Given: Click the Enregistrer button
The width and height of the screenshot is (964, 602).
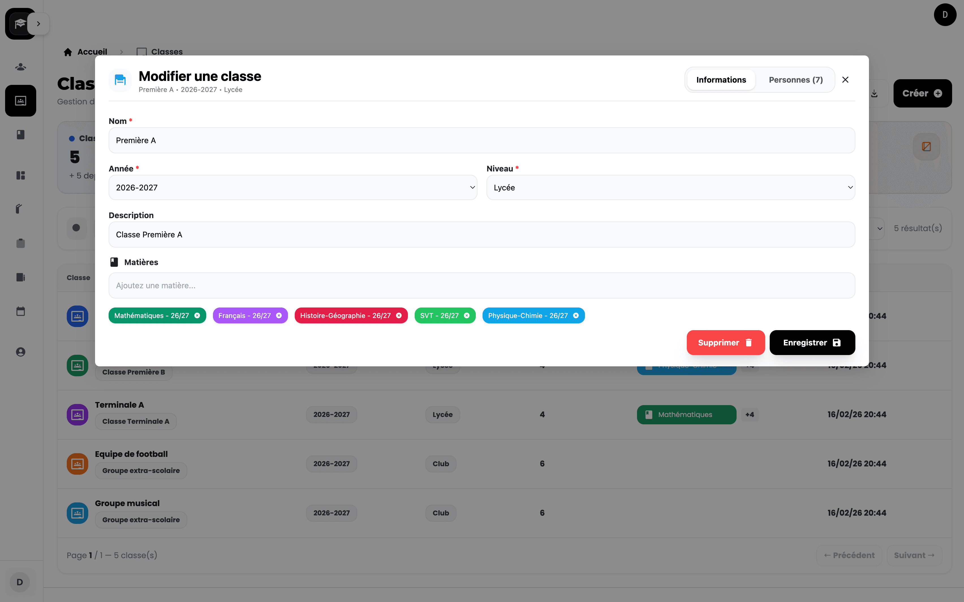Looking at the screenshot, I should pos(812,342).
